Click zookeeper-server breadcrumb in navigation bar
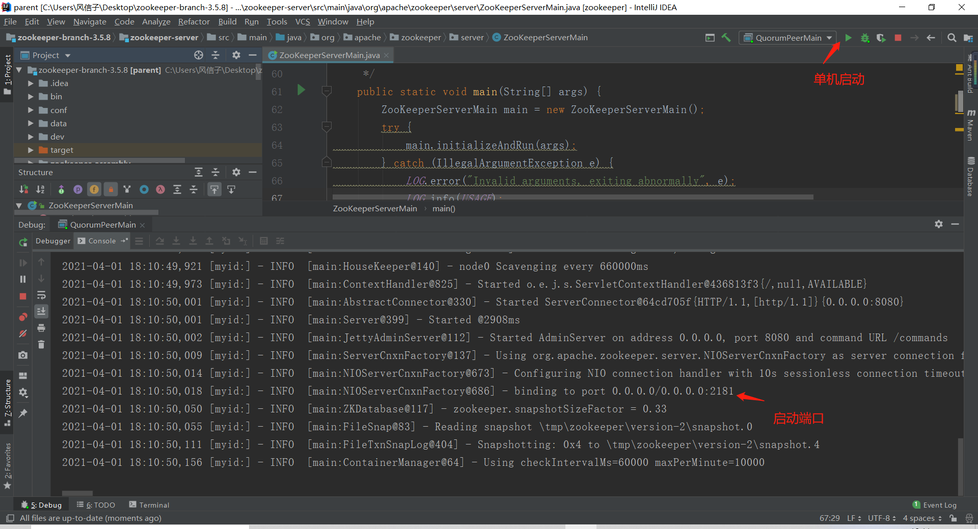Image resolution: width=978 pixels, height=529 pixels. tap(158, 37)
